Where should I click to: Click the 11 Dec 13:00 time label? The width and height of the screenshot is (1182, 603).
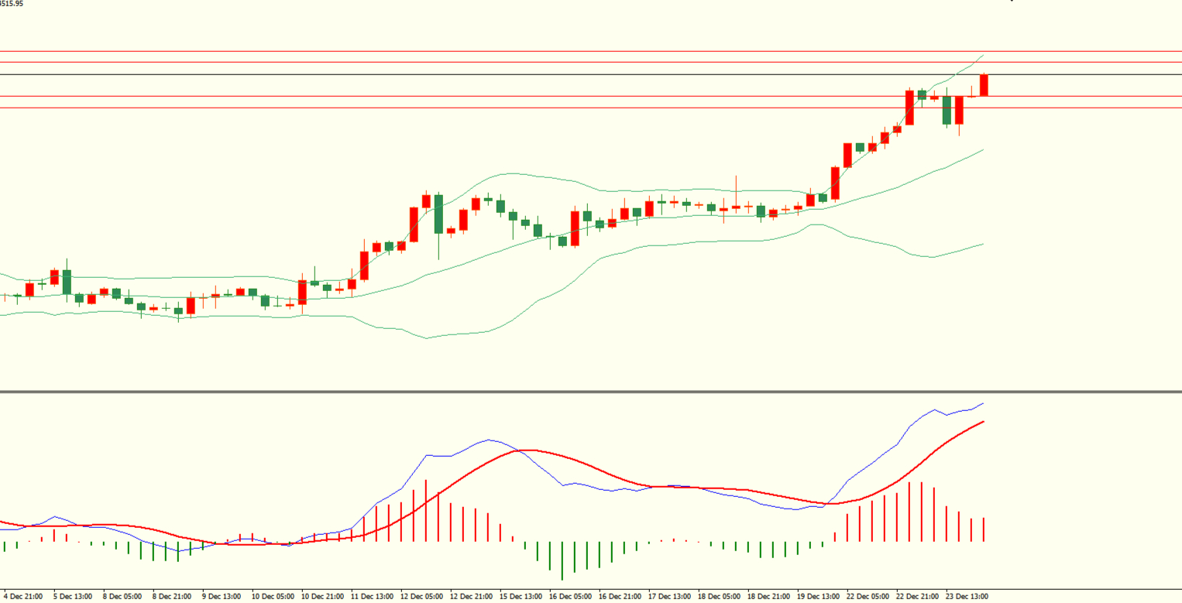point(372,597)
